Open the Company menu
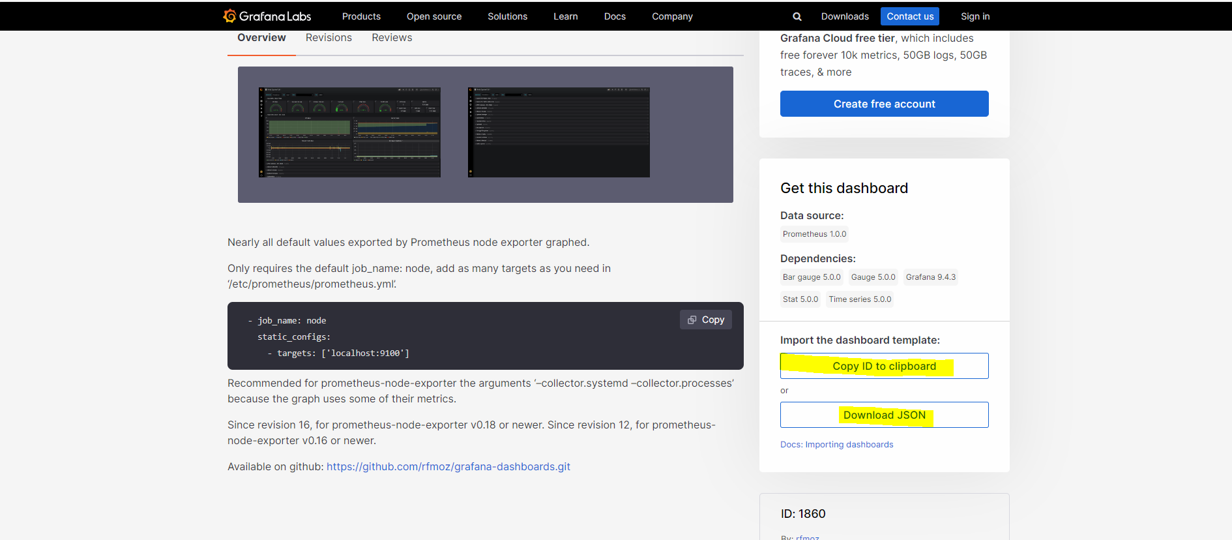1232x540 pixels. point(672,16)
